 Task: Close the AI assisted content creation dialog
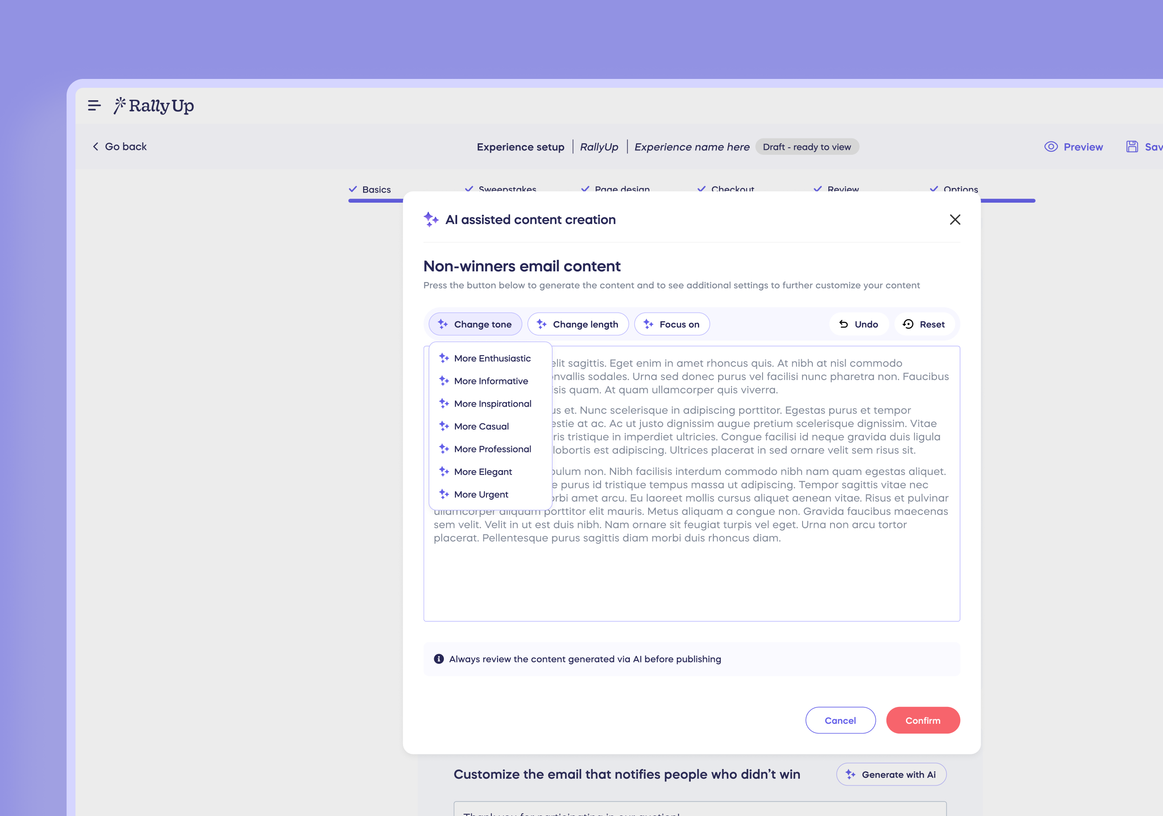coord(955,220)
